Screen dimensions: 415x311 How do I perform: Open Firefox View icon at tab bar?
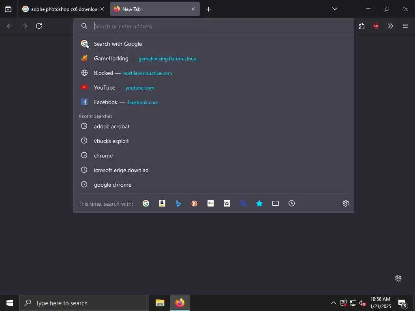[x=8, y=9]
